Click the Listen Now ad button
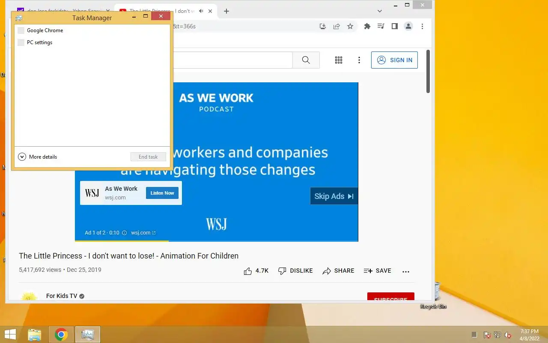Viewport: 548px width, 343px height. [162, 193]
